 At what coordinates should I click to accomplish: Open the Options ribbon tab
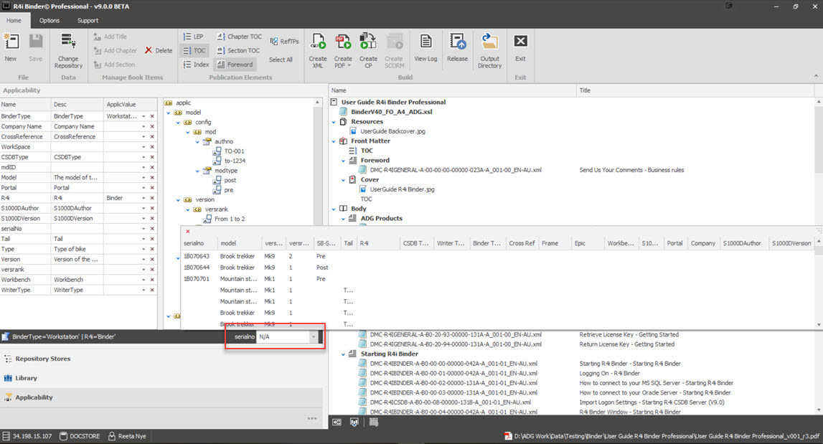(50, 21)
